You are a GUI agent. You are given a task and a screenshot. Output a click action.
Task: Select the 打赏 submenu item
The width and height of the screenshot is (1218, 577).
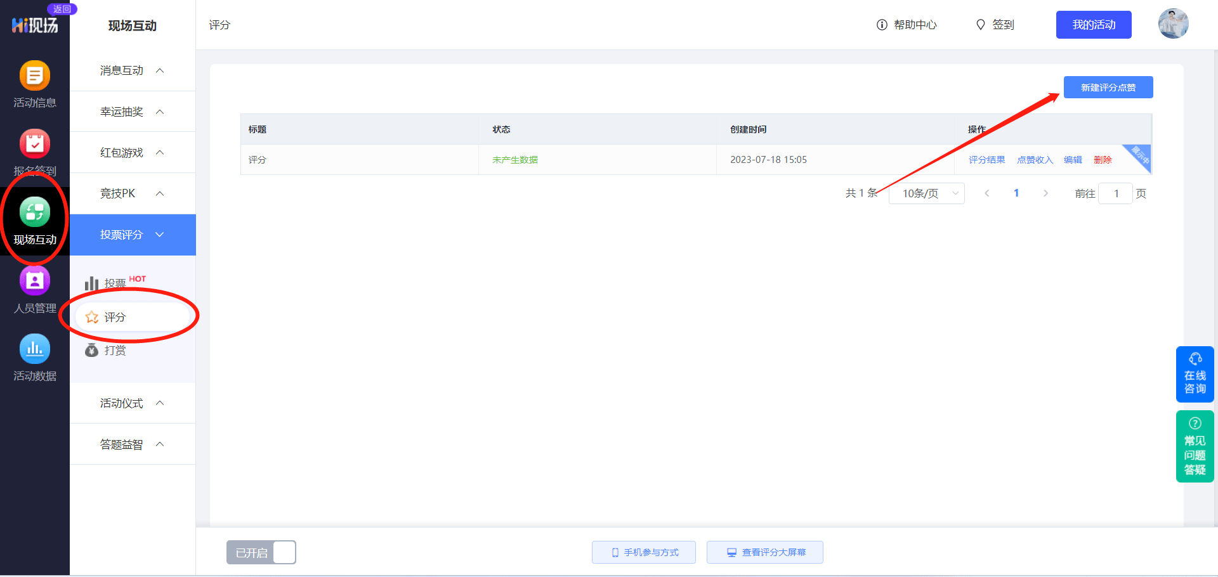(115, 350)
